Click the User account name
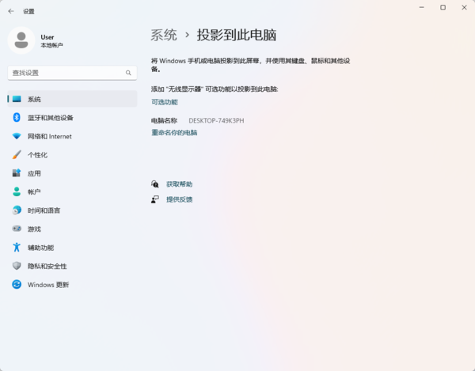 click(47, 37)
